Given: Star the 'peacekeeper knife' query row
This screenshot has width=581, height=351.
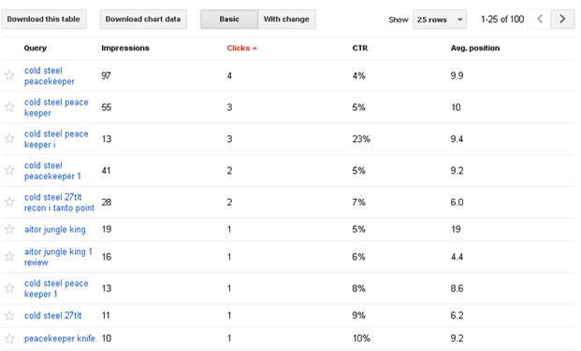Looking at the screenshot, I should pos(9,338).
